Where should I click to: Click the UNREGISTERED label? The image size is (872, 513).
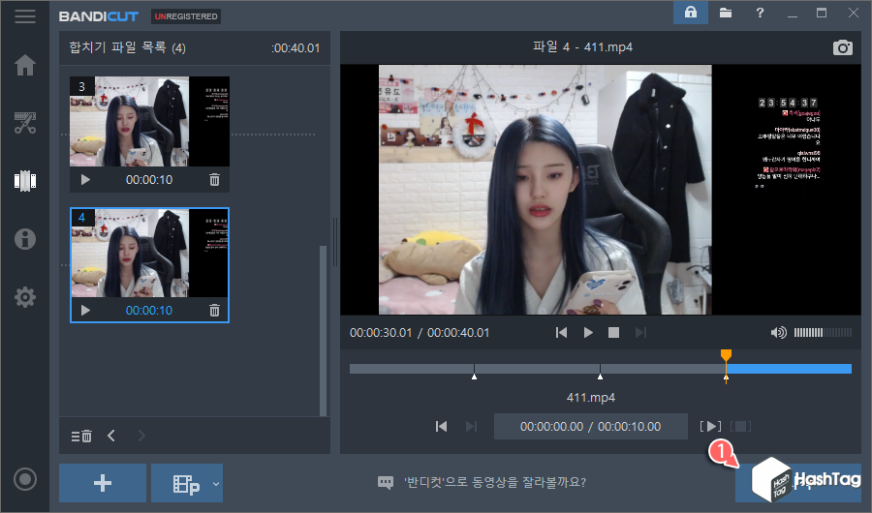[x=186, y=16]
